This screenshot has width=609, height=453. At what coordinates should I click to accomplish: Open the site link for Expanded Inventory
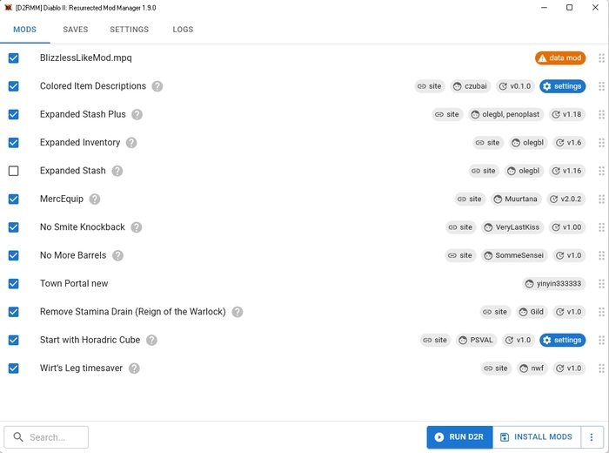coord(488,143)
